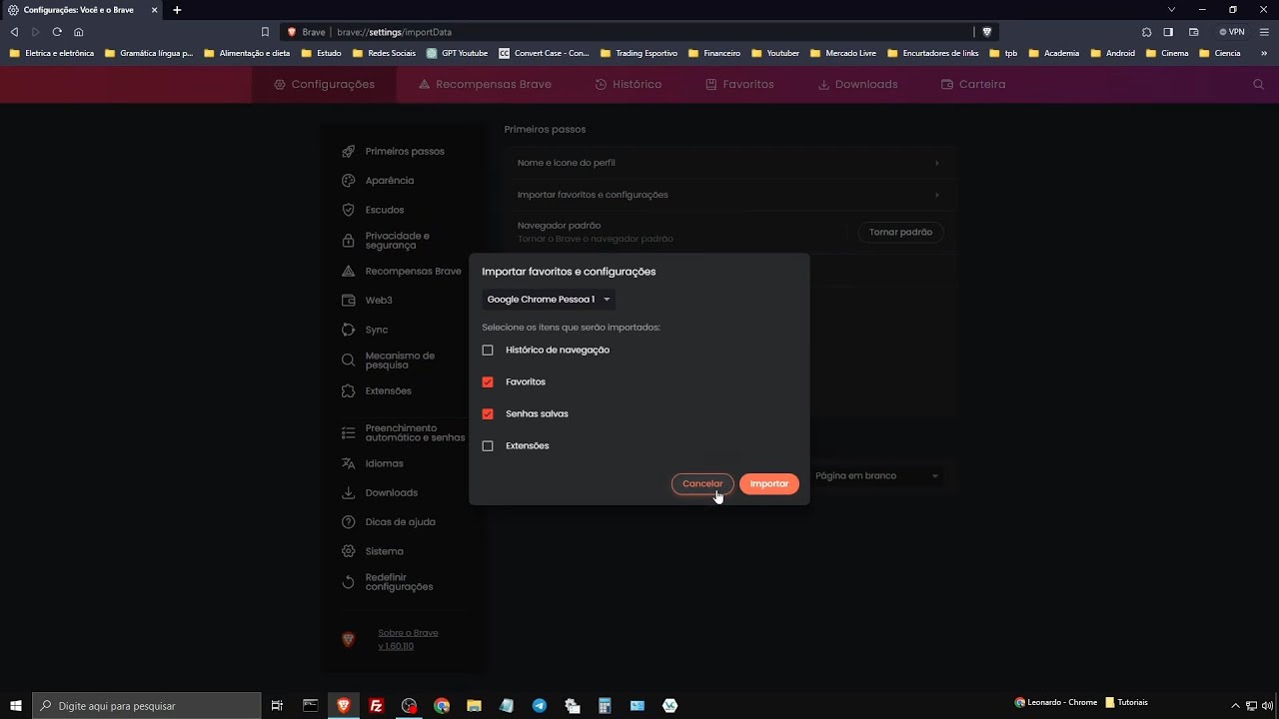The height and width of the screenshot is (719, 1279).
Task: Open Web3 settings in sidebar
Action: pyautogui.click(x=367, y=301)
